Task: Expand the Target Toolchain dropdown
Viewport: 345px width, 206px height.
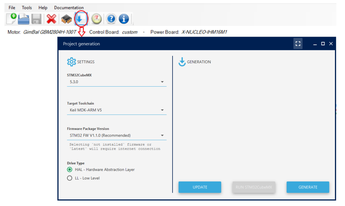Action: pyautogui.click(x=162, y=110)
